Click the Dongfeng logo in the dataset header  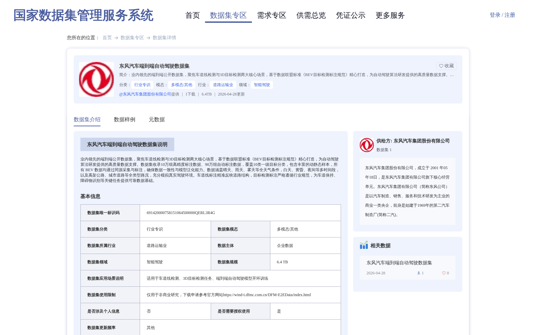pos(96,79)
